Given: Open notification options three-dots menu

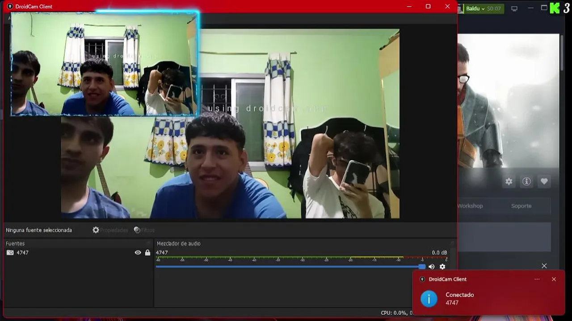Looking at the screenshot, I should 537,279.
